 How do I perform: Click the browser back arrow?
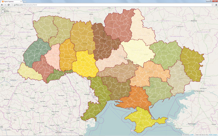2,5
